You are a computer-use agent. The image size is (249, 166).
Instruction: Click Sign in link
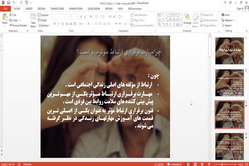pos(240,9)
